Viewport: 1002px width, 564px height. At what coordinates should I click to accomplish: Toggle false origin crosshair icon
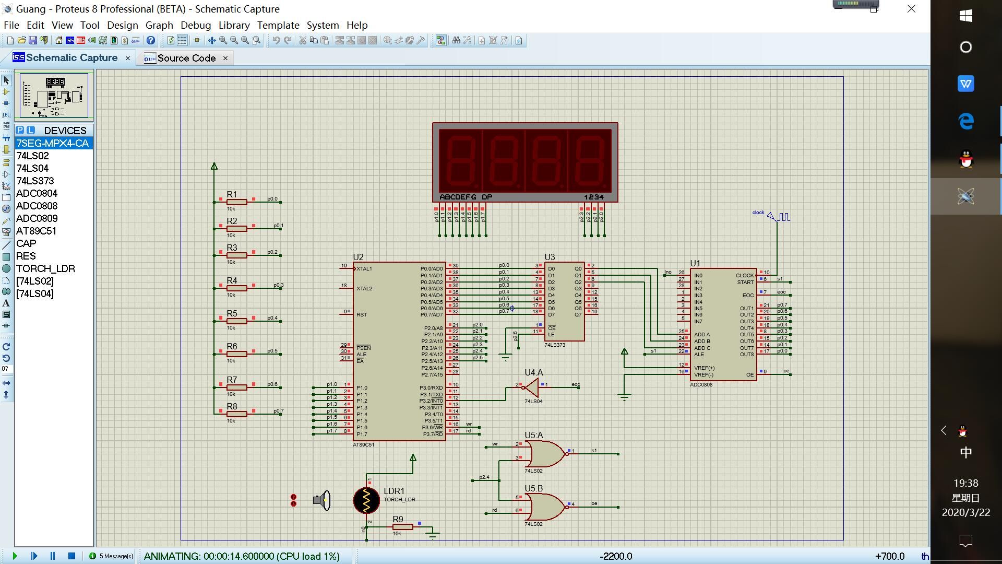197,40
